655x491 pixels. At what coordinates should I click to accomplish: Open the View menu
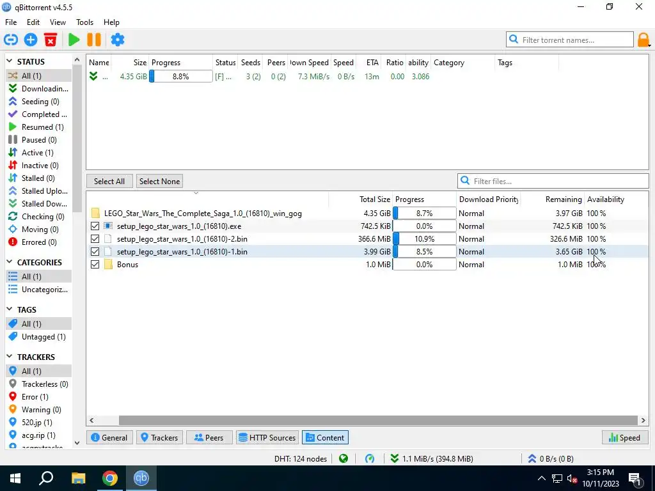point(58,22)
